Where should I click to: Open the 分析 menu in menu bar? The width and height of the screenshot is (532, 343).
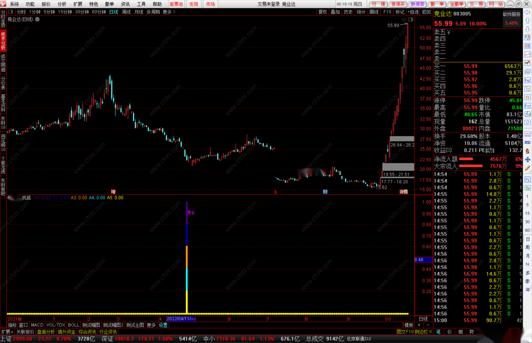62,4
